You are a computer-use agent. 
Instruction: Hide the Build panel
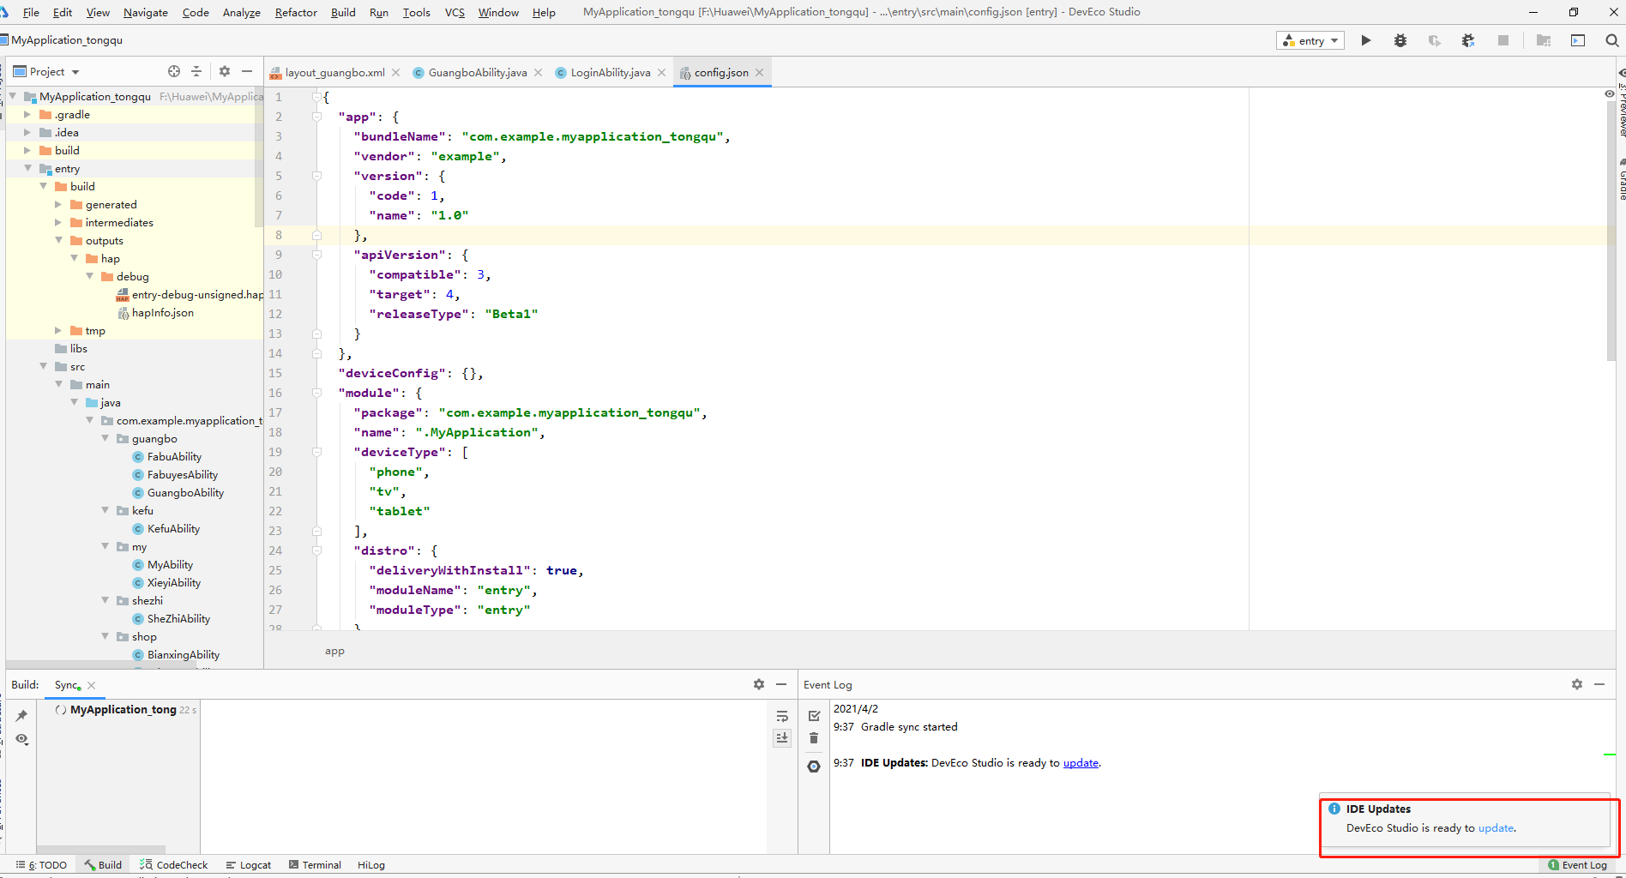point(781,684)
